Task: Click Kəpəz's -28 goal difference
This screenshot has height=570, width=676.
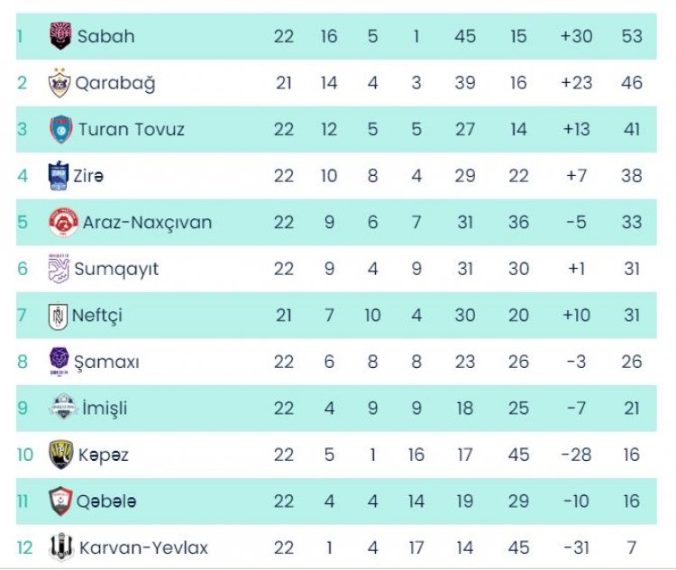Action: (x=576, y=455)
